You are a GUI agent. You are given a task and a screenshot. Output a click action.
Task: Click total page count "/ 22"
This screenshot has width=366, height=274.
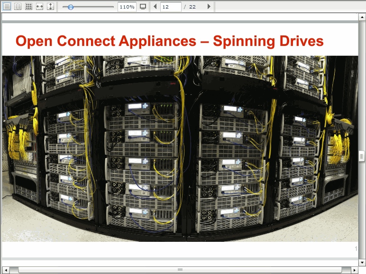point(190,7)
